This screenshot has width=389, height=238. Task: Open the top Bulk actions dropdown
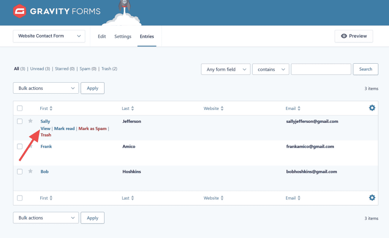click(46, 88)
